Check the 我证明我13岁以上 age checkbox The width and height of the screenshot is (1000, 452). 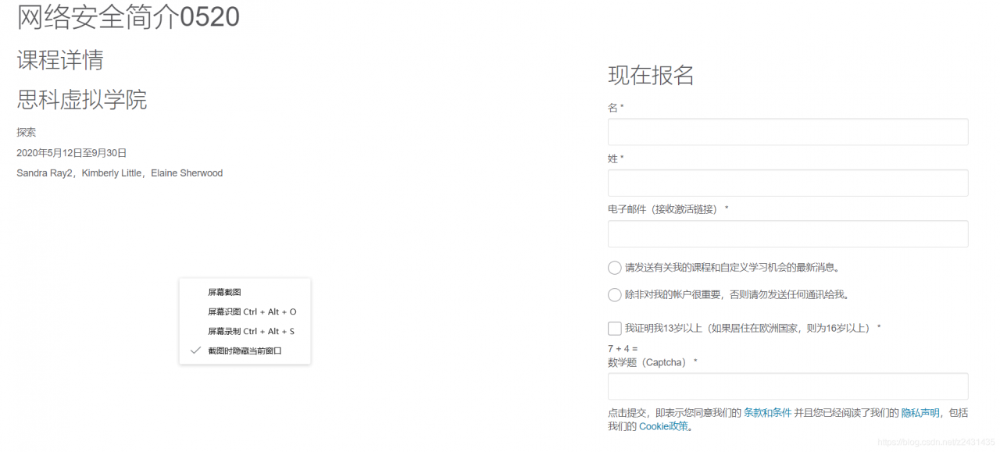(x=615, y=328)
